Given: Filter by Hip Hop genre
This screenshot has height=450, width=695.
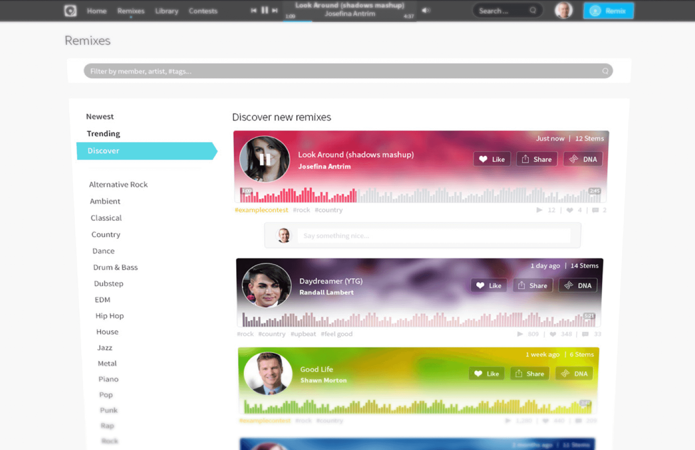Looking at the screenshot, I should click(109, 316).
